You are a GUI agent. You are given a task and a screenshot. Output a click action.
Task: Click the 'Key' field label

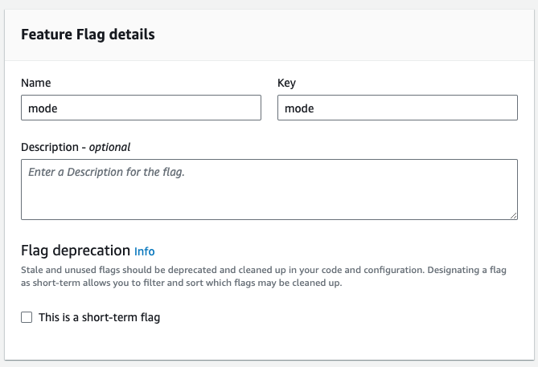click(x=286, y=83)
